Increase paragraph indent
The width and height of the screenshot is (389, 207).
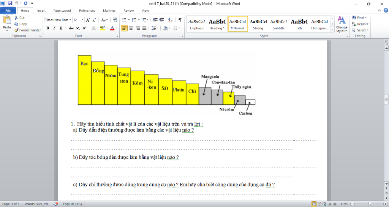(x=162, y=20)
